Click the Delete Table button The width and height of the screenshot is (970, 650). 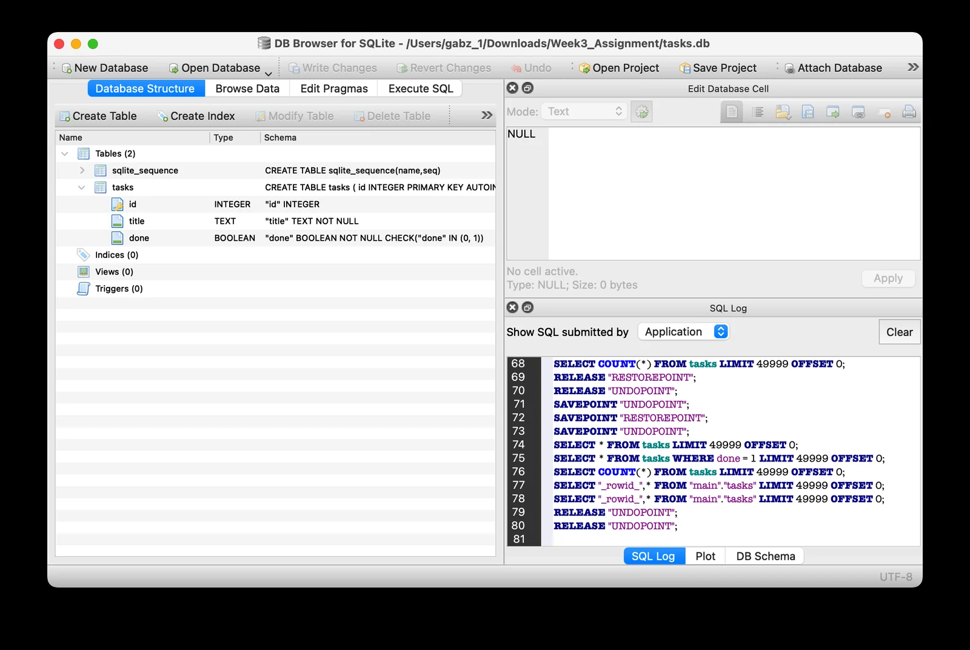click(x=392, y=116)
